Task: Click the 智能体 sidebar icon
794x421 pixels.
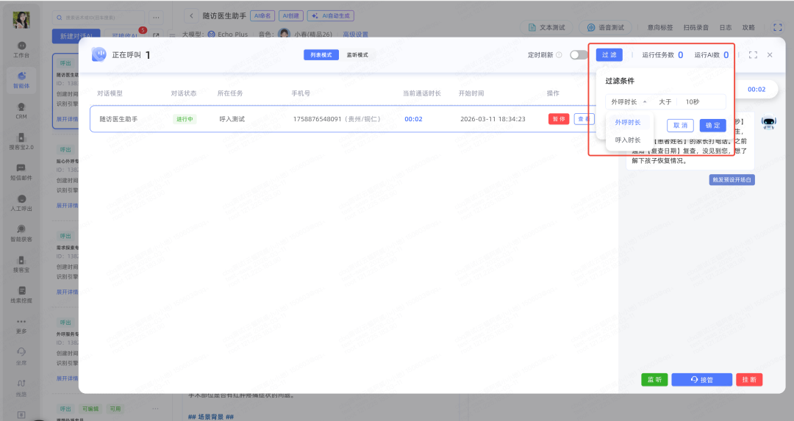Action: click(21, 78)
